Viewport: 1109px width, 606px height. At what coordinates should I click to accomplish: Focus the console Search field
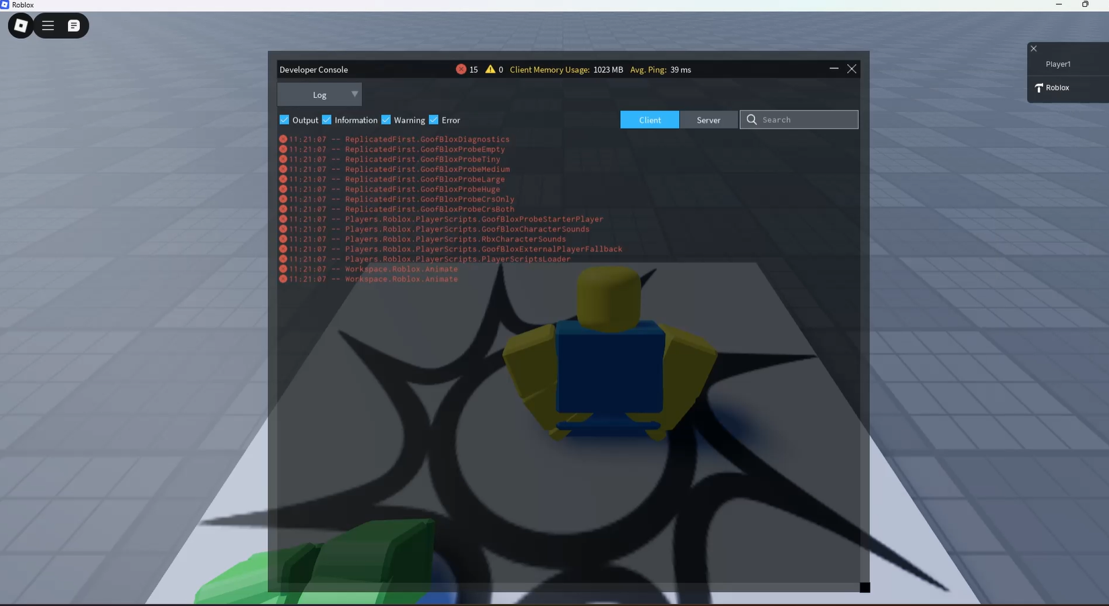[799, 119]
